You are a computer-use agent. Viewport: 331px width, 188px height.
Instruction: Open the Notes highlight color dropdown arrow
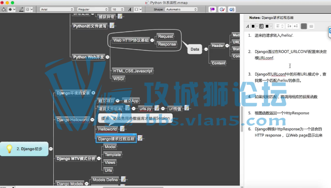pyautogui.click(x=271, y=26)
